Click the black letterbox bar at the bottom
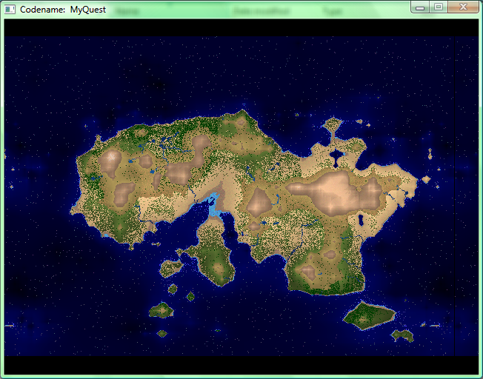 (242, 365)
